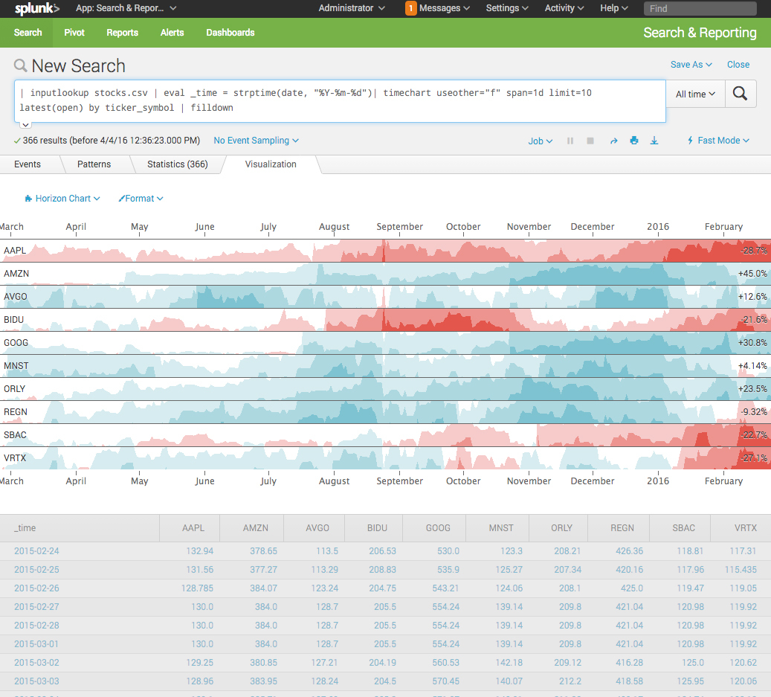Expand the search bar resize chevron
771x697 pixels.
[x=25, y=125]
